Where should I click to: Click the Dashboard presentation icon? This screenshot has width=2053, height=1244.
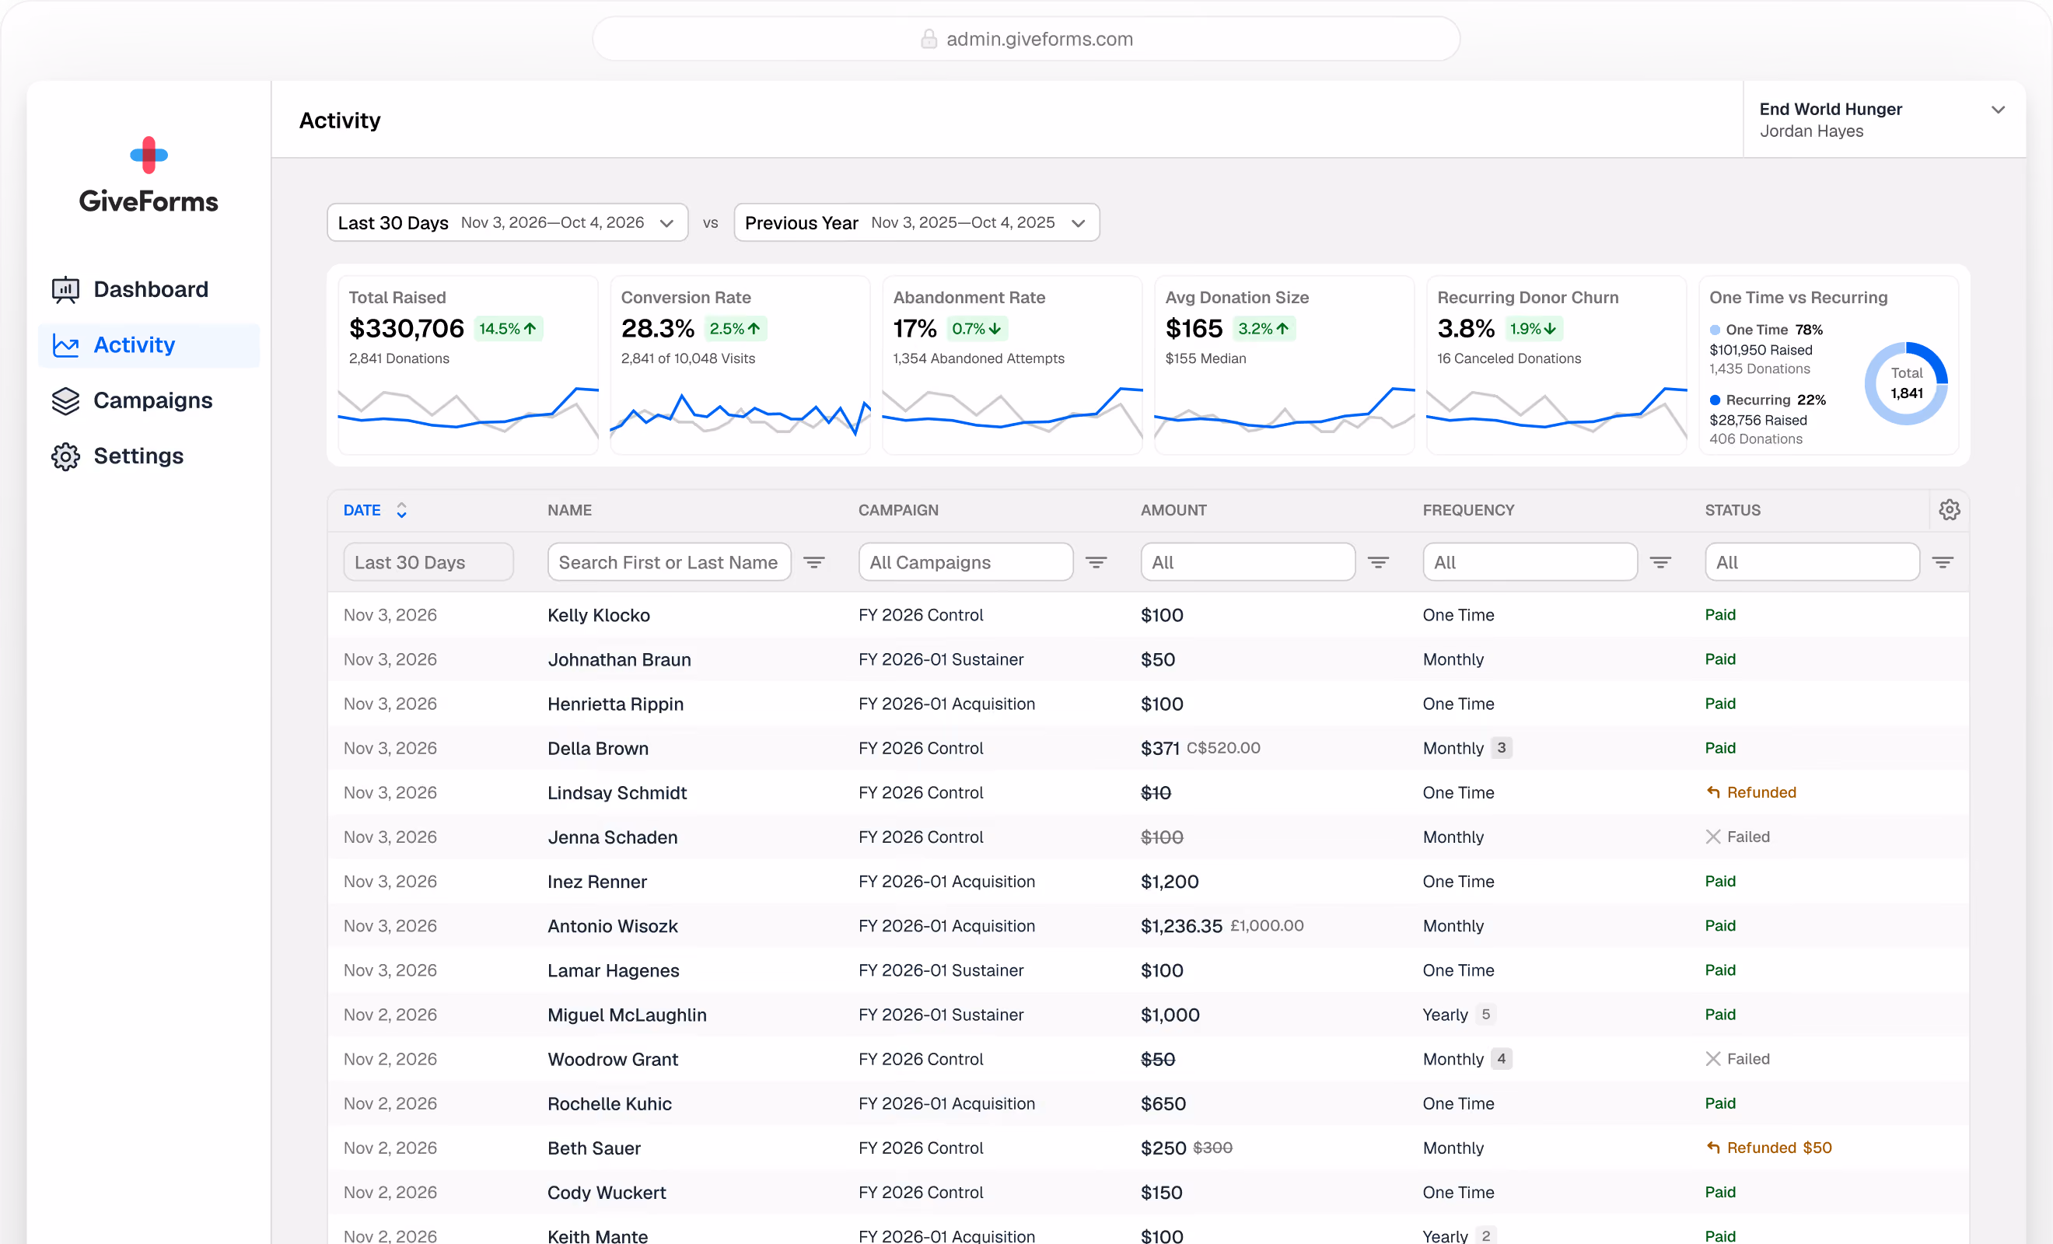click(66, 289)
